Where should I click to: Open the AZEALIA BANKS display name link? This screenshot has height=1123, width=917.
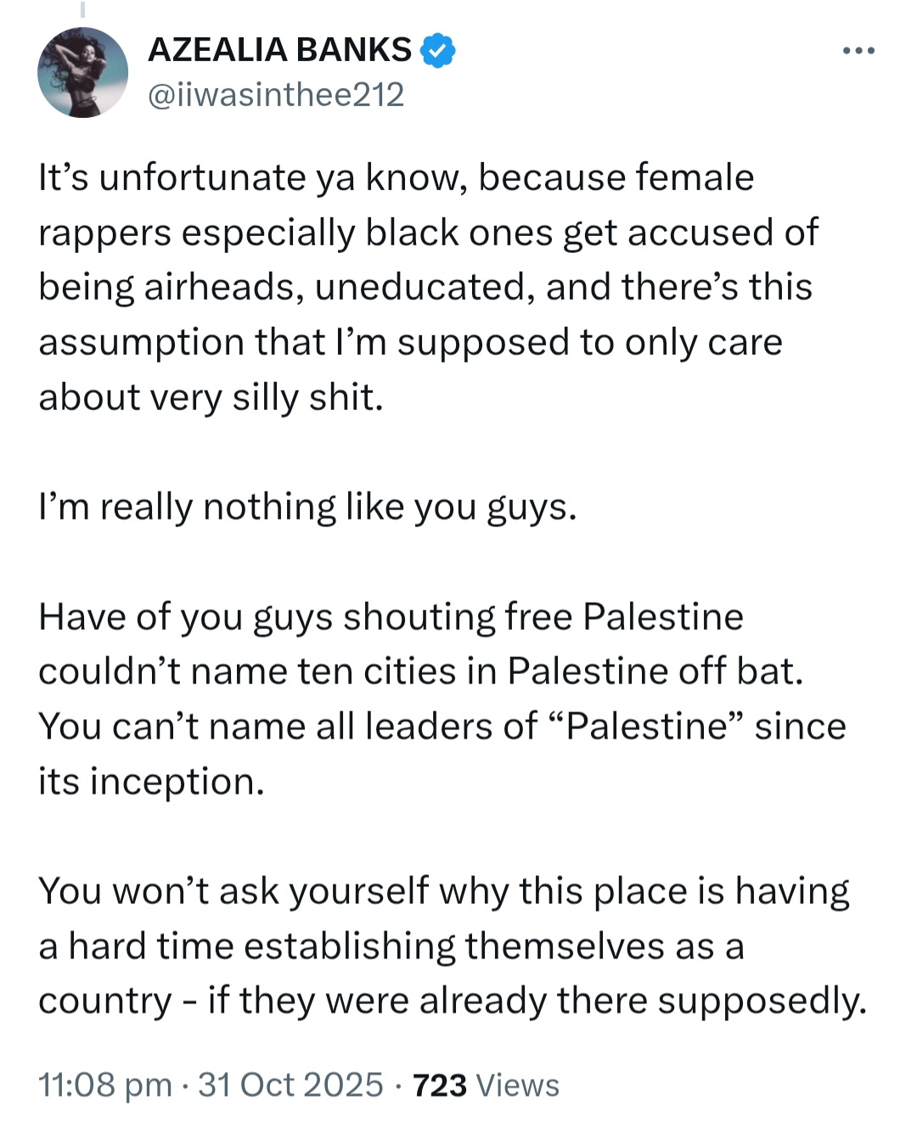coord(280,50)
